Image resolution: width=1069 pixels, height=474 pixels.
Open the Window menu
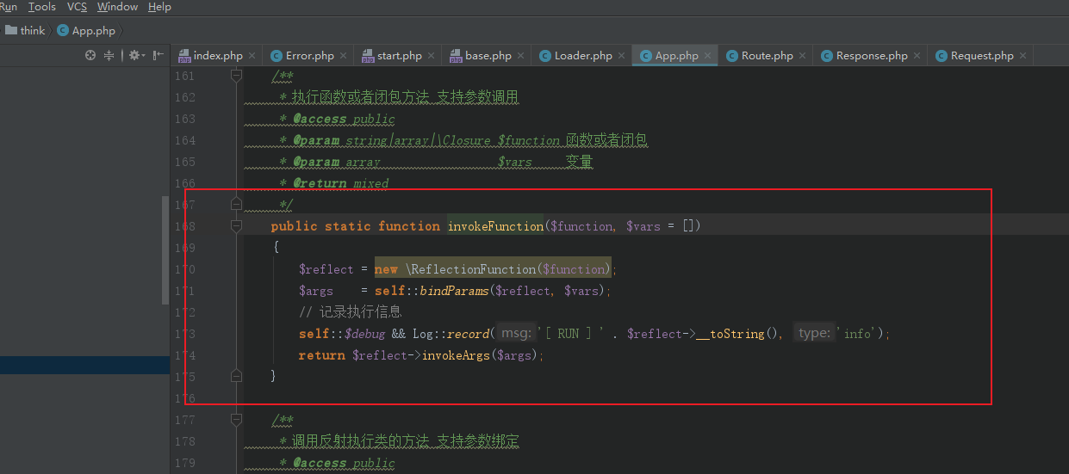118,7
